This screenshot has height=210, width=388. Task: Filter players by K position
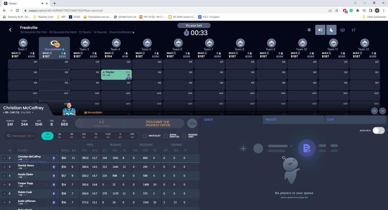[120, 136]
